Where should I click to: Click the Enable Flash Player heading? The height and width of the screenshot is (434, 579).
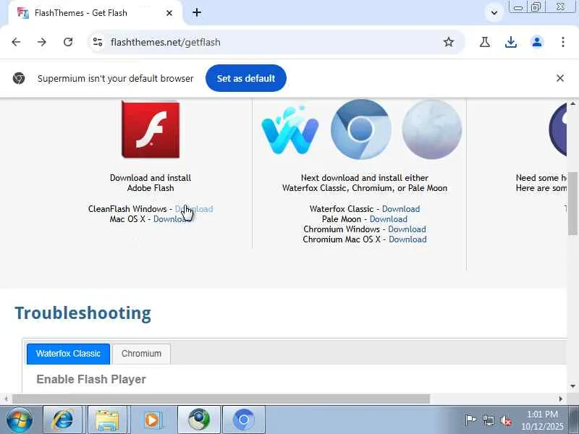coord(91,379)
